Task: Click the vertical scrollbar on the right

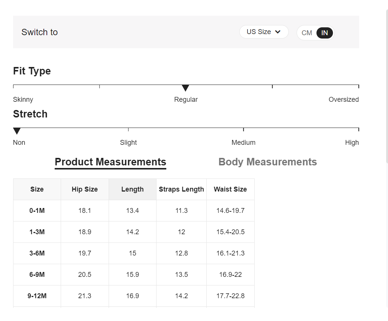Action: tap(387, 86)
